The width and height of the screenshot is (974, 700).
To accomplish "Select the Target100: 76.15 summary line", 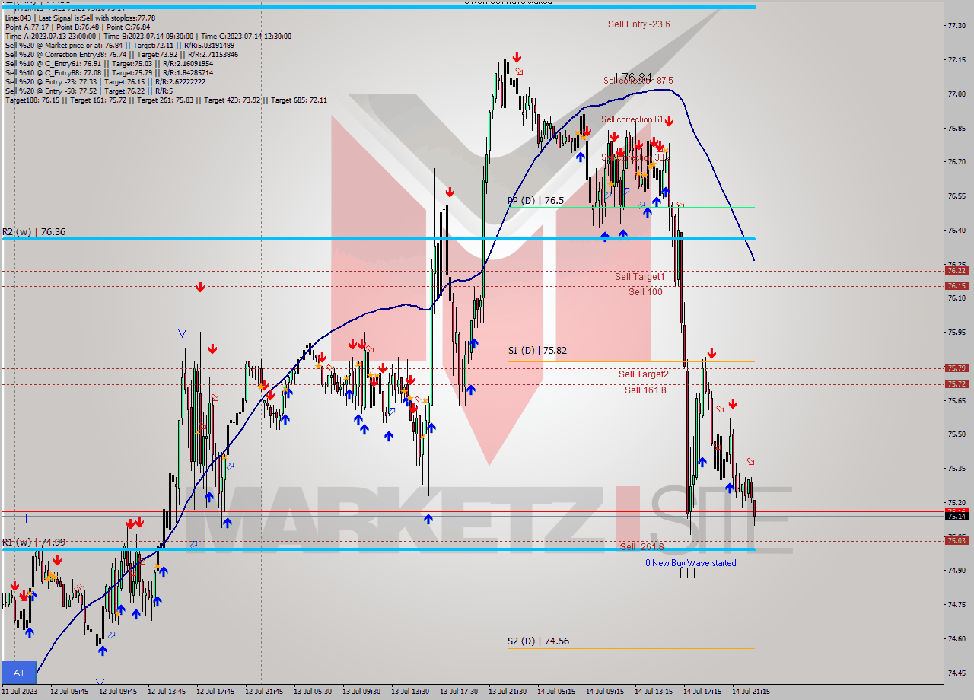I will pyautogui.click(x=166, y=100).
